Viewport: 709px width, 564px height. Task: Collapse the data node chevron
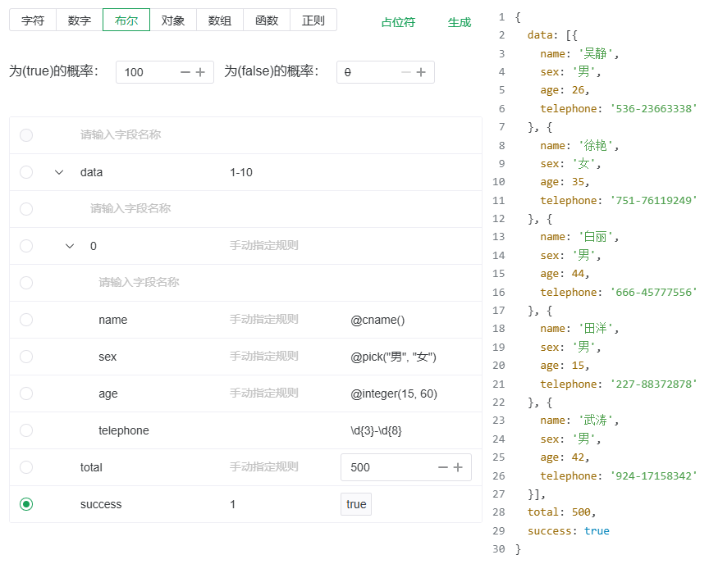(x=58, y=172)
